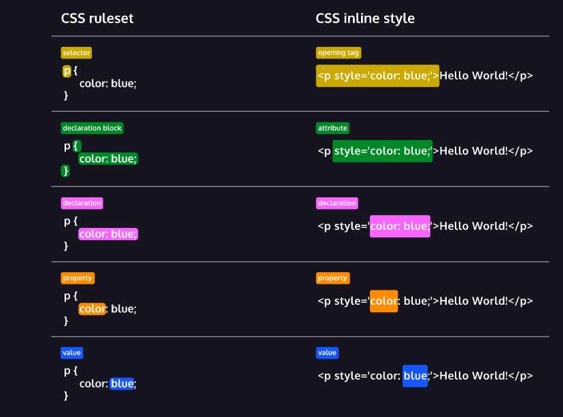
Task: Click the orange "property" label under CSS ruleset
Action: 78,278
